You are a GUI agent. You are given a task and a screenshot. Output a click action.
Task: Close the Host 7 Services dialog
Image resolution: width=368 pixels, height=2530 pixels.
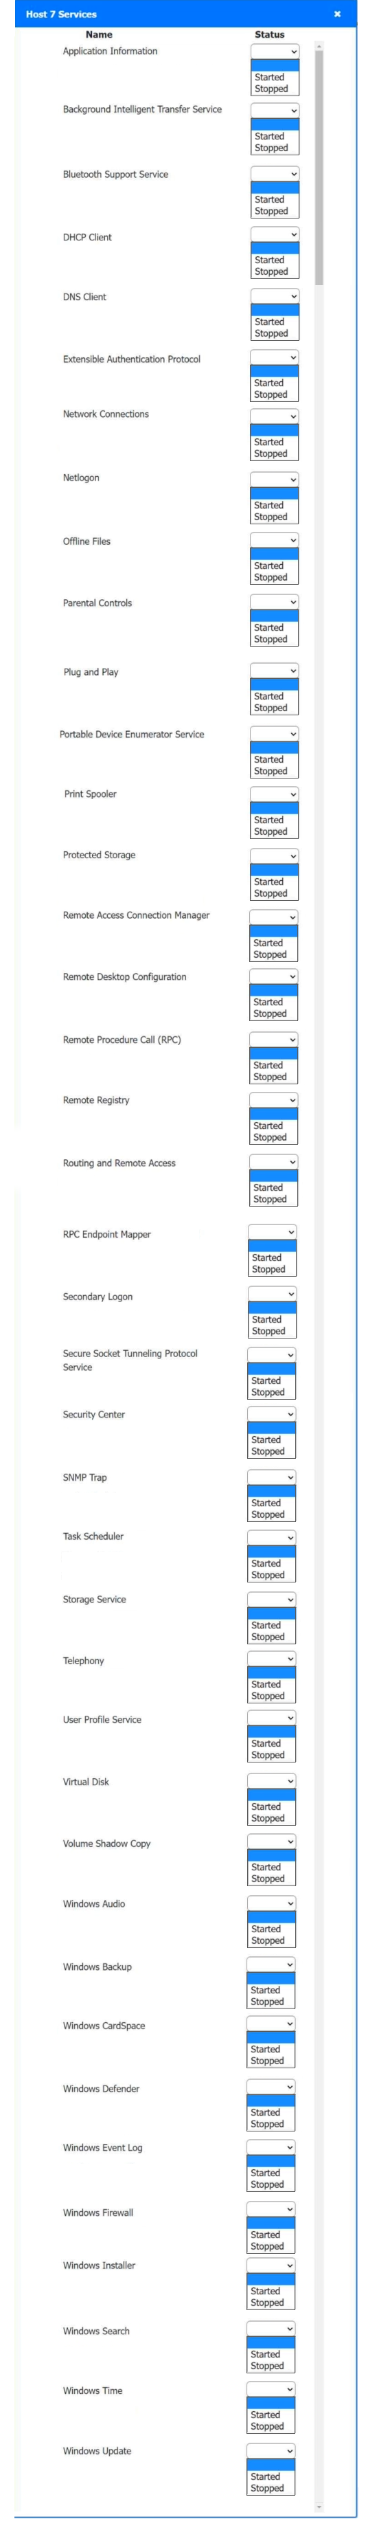pos(336,14)
